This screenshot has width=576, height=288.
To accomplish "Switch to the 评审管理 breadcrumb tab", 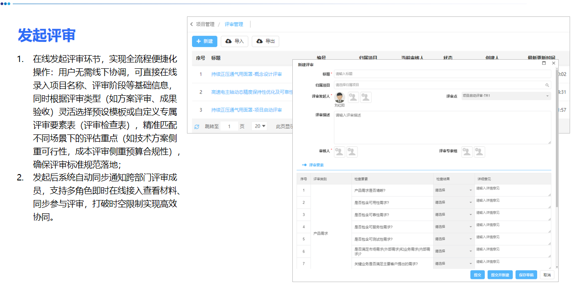I will point(234,24).
